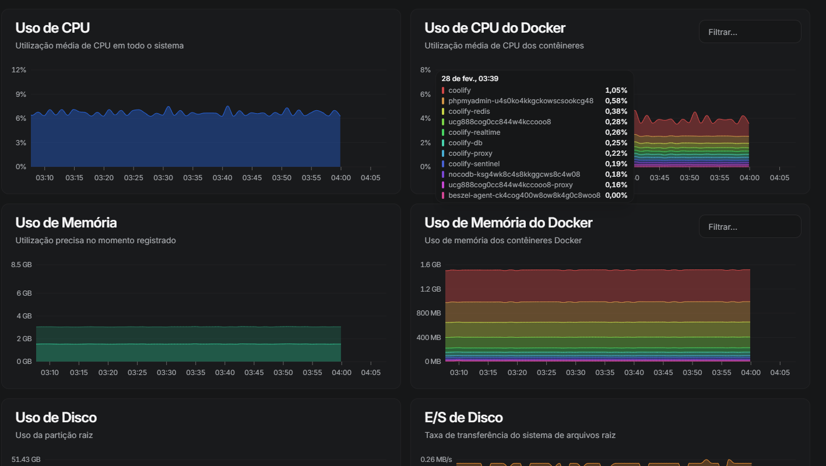Click the red coolify color swatch in tooltip
The width and height of the screenshot is (826, 466).
(443, 90)
